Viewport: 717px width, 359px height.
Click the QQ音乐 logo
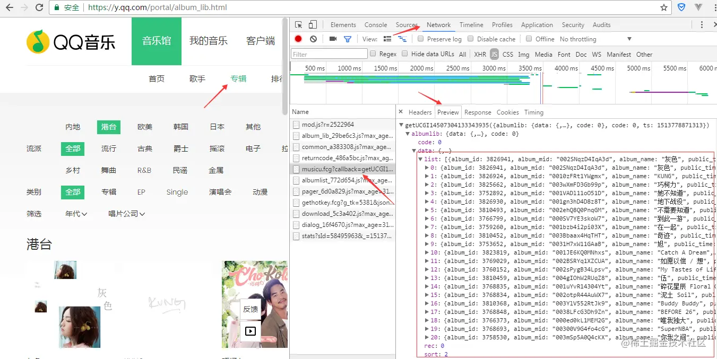[71, 41]
